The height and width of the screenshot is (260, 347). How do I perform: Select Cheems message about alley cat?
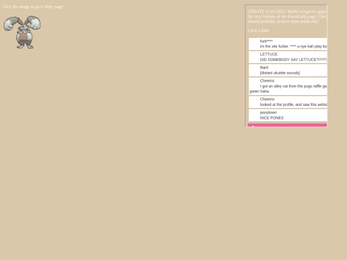click(x=288, y=86)
